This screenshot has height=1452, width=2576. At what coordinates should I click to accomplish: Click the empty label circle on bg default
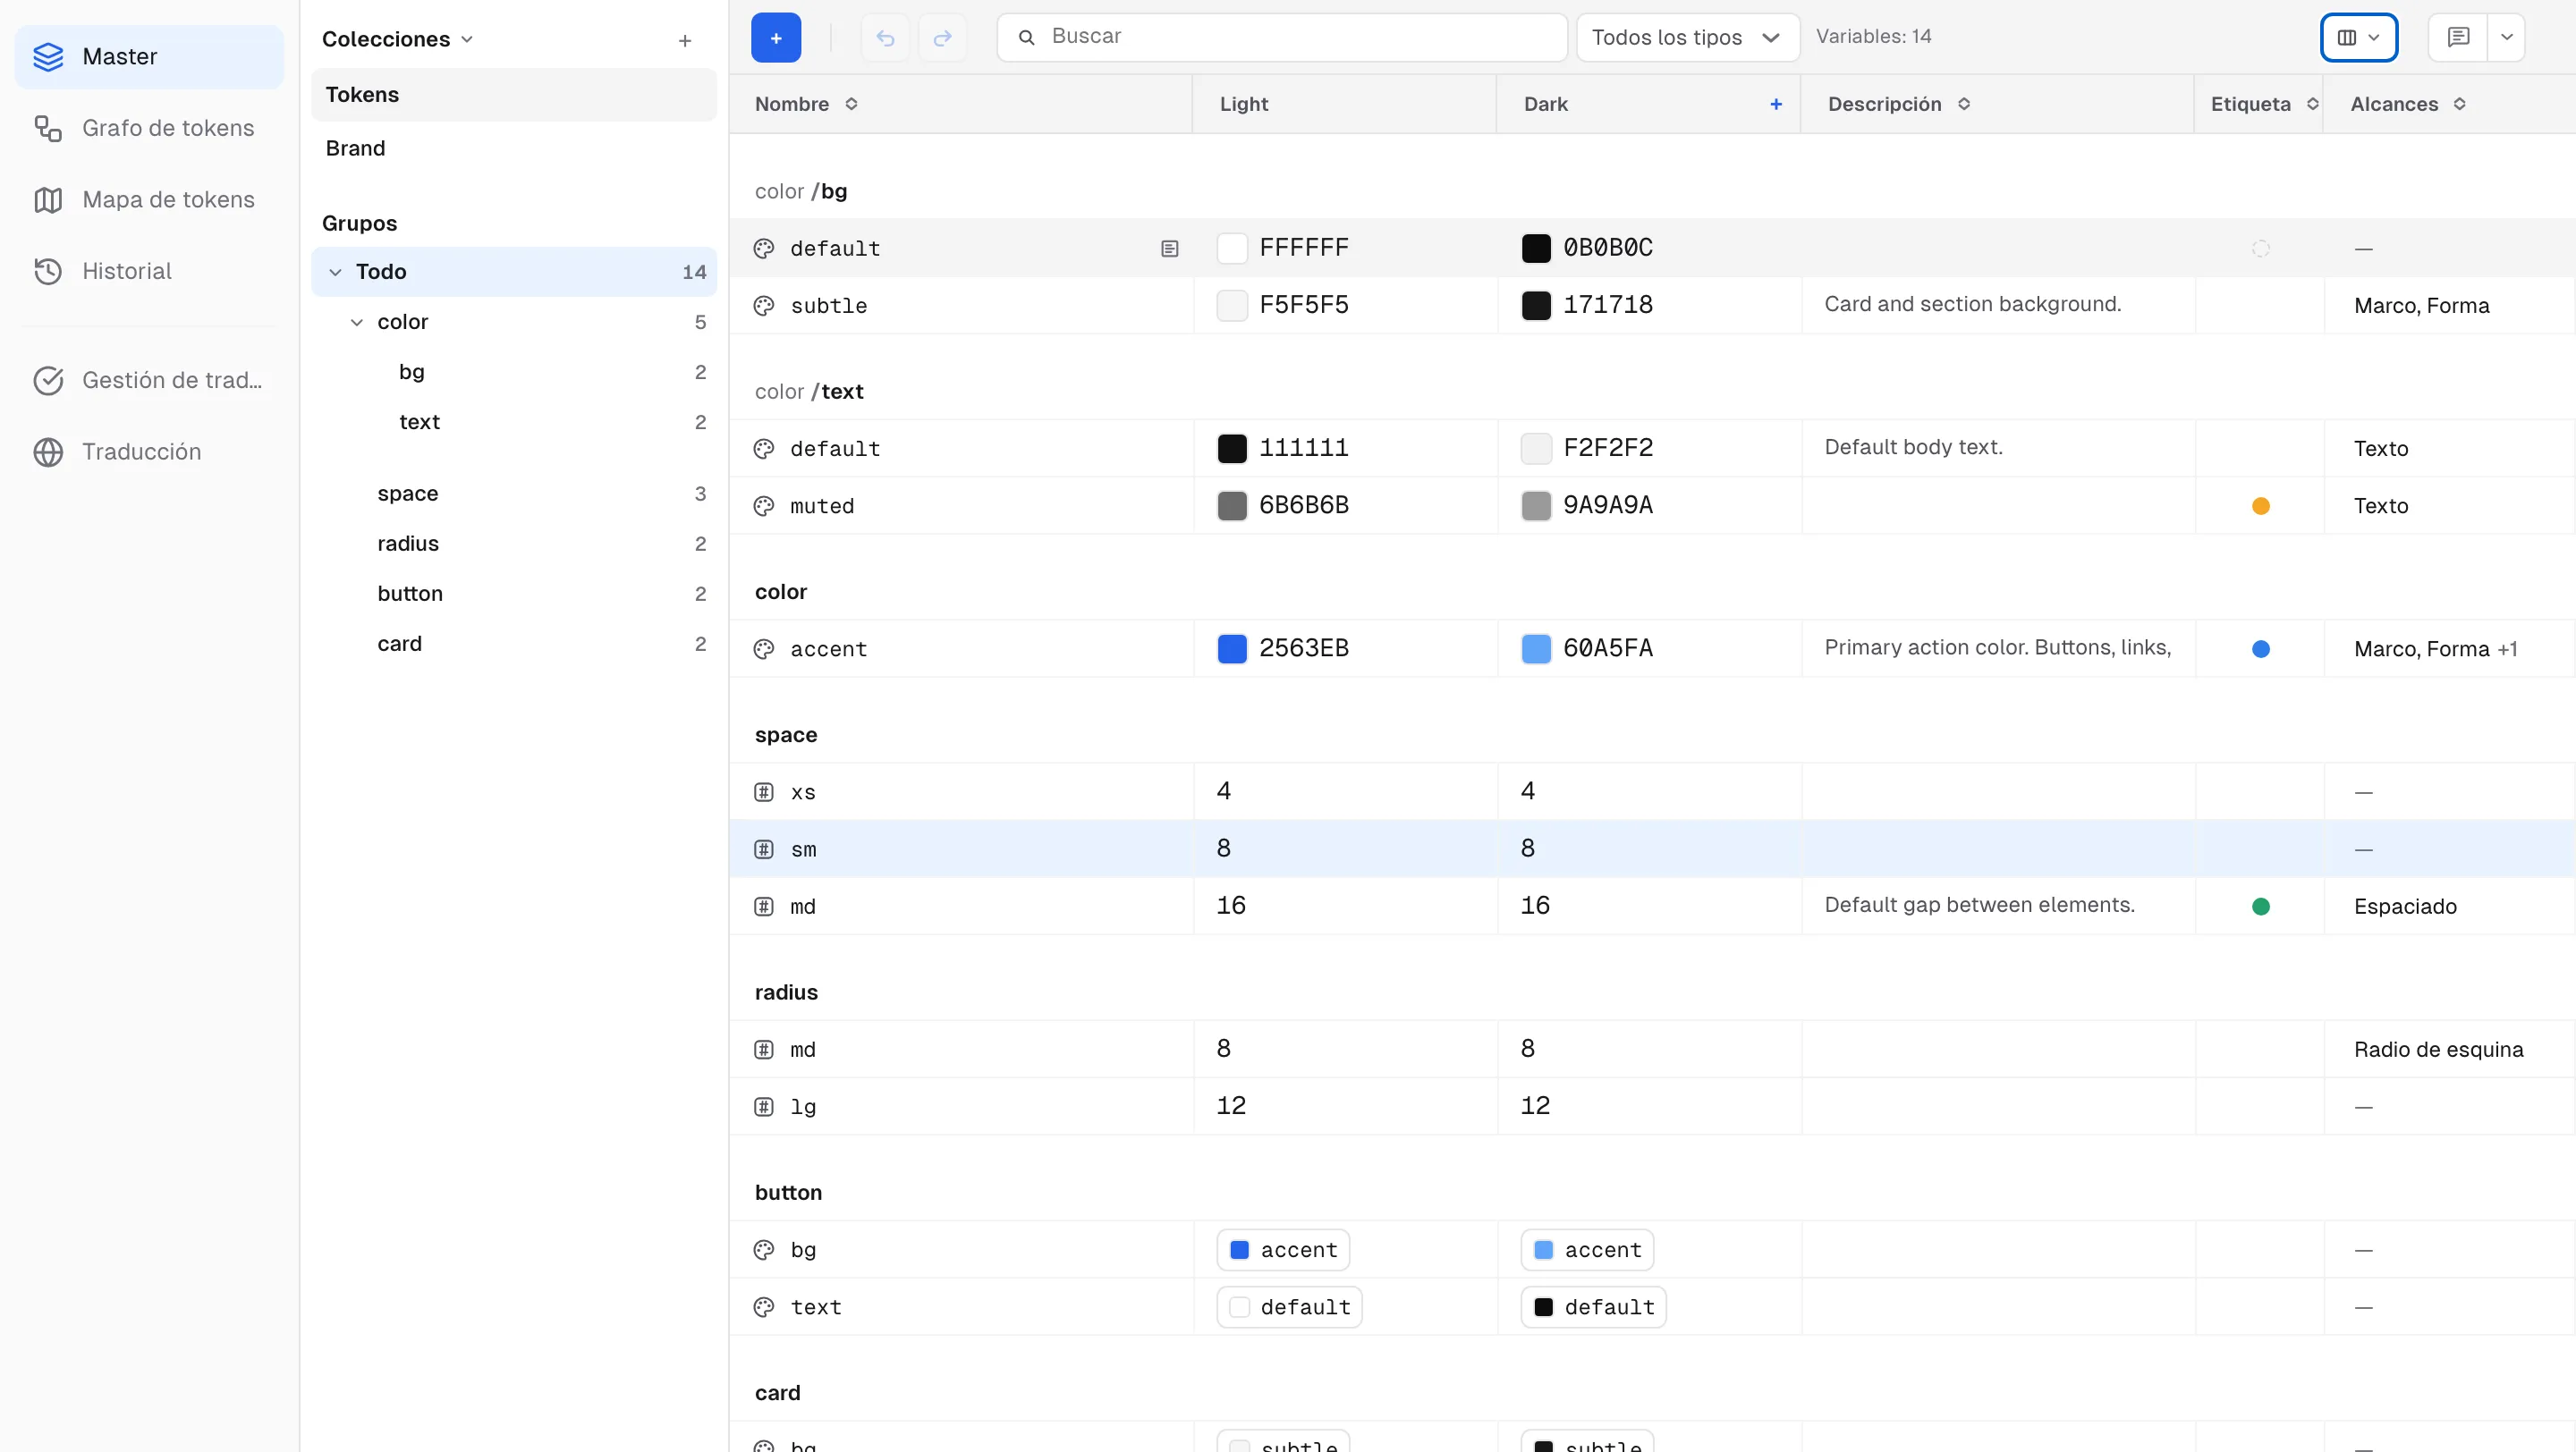[x=2260, y=248]
